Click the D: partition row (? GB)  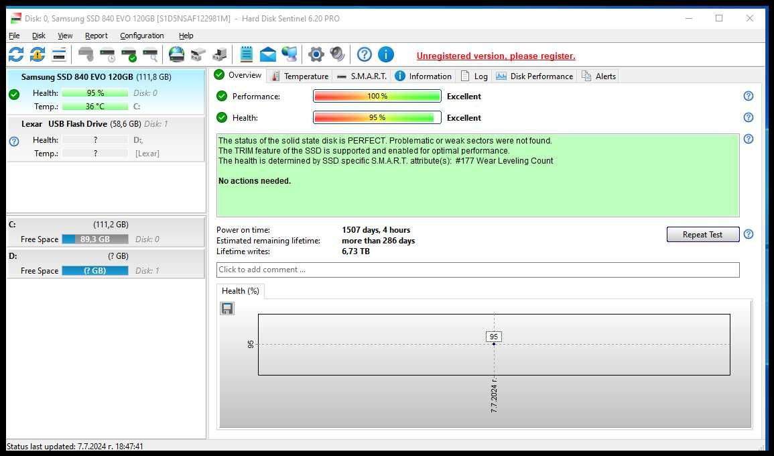pyautogui.click(x=106, y=264)
